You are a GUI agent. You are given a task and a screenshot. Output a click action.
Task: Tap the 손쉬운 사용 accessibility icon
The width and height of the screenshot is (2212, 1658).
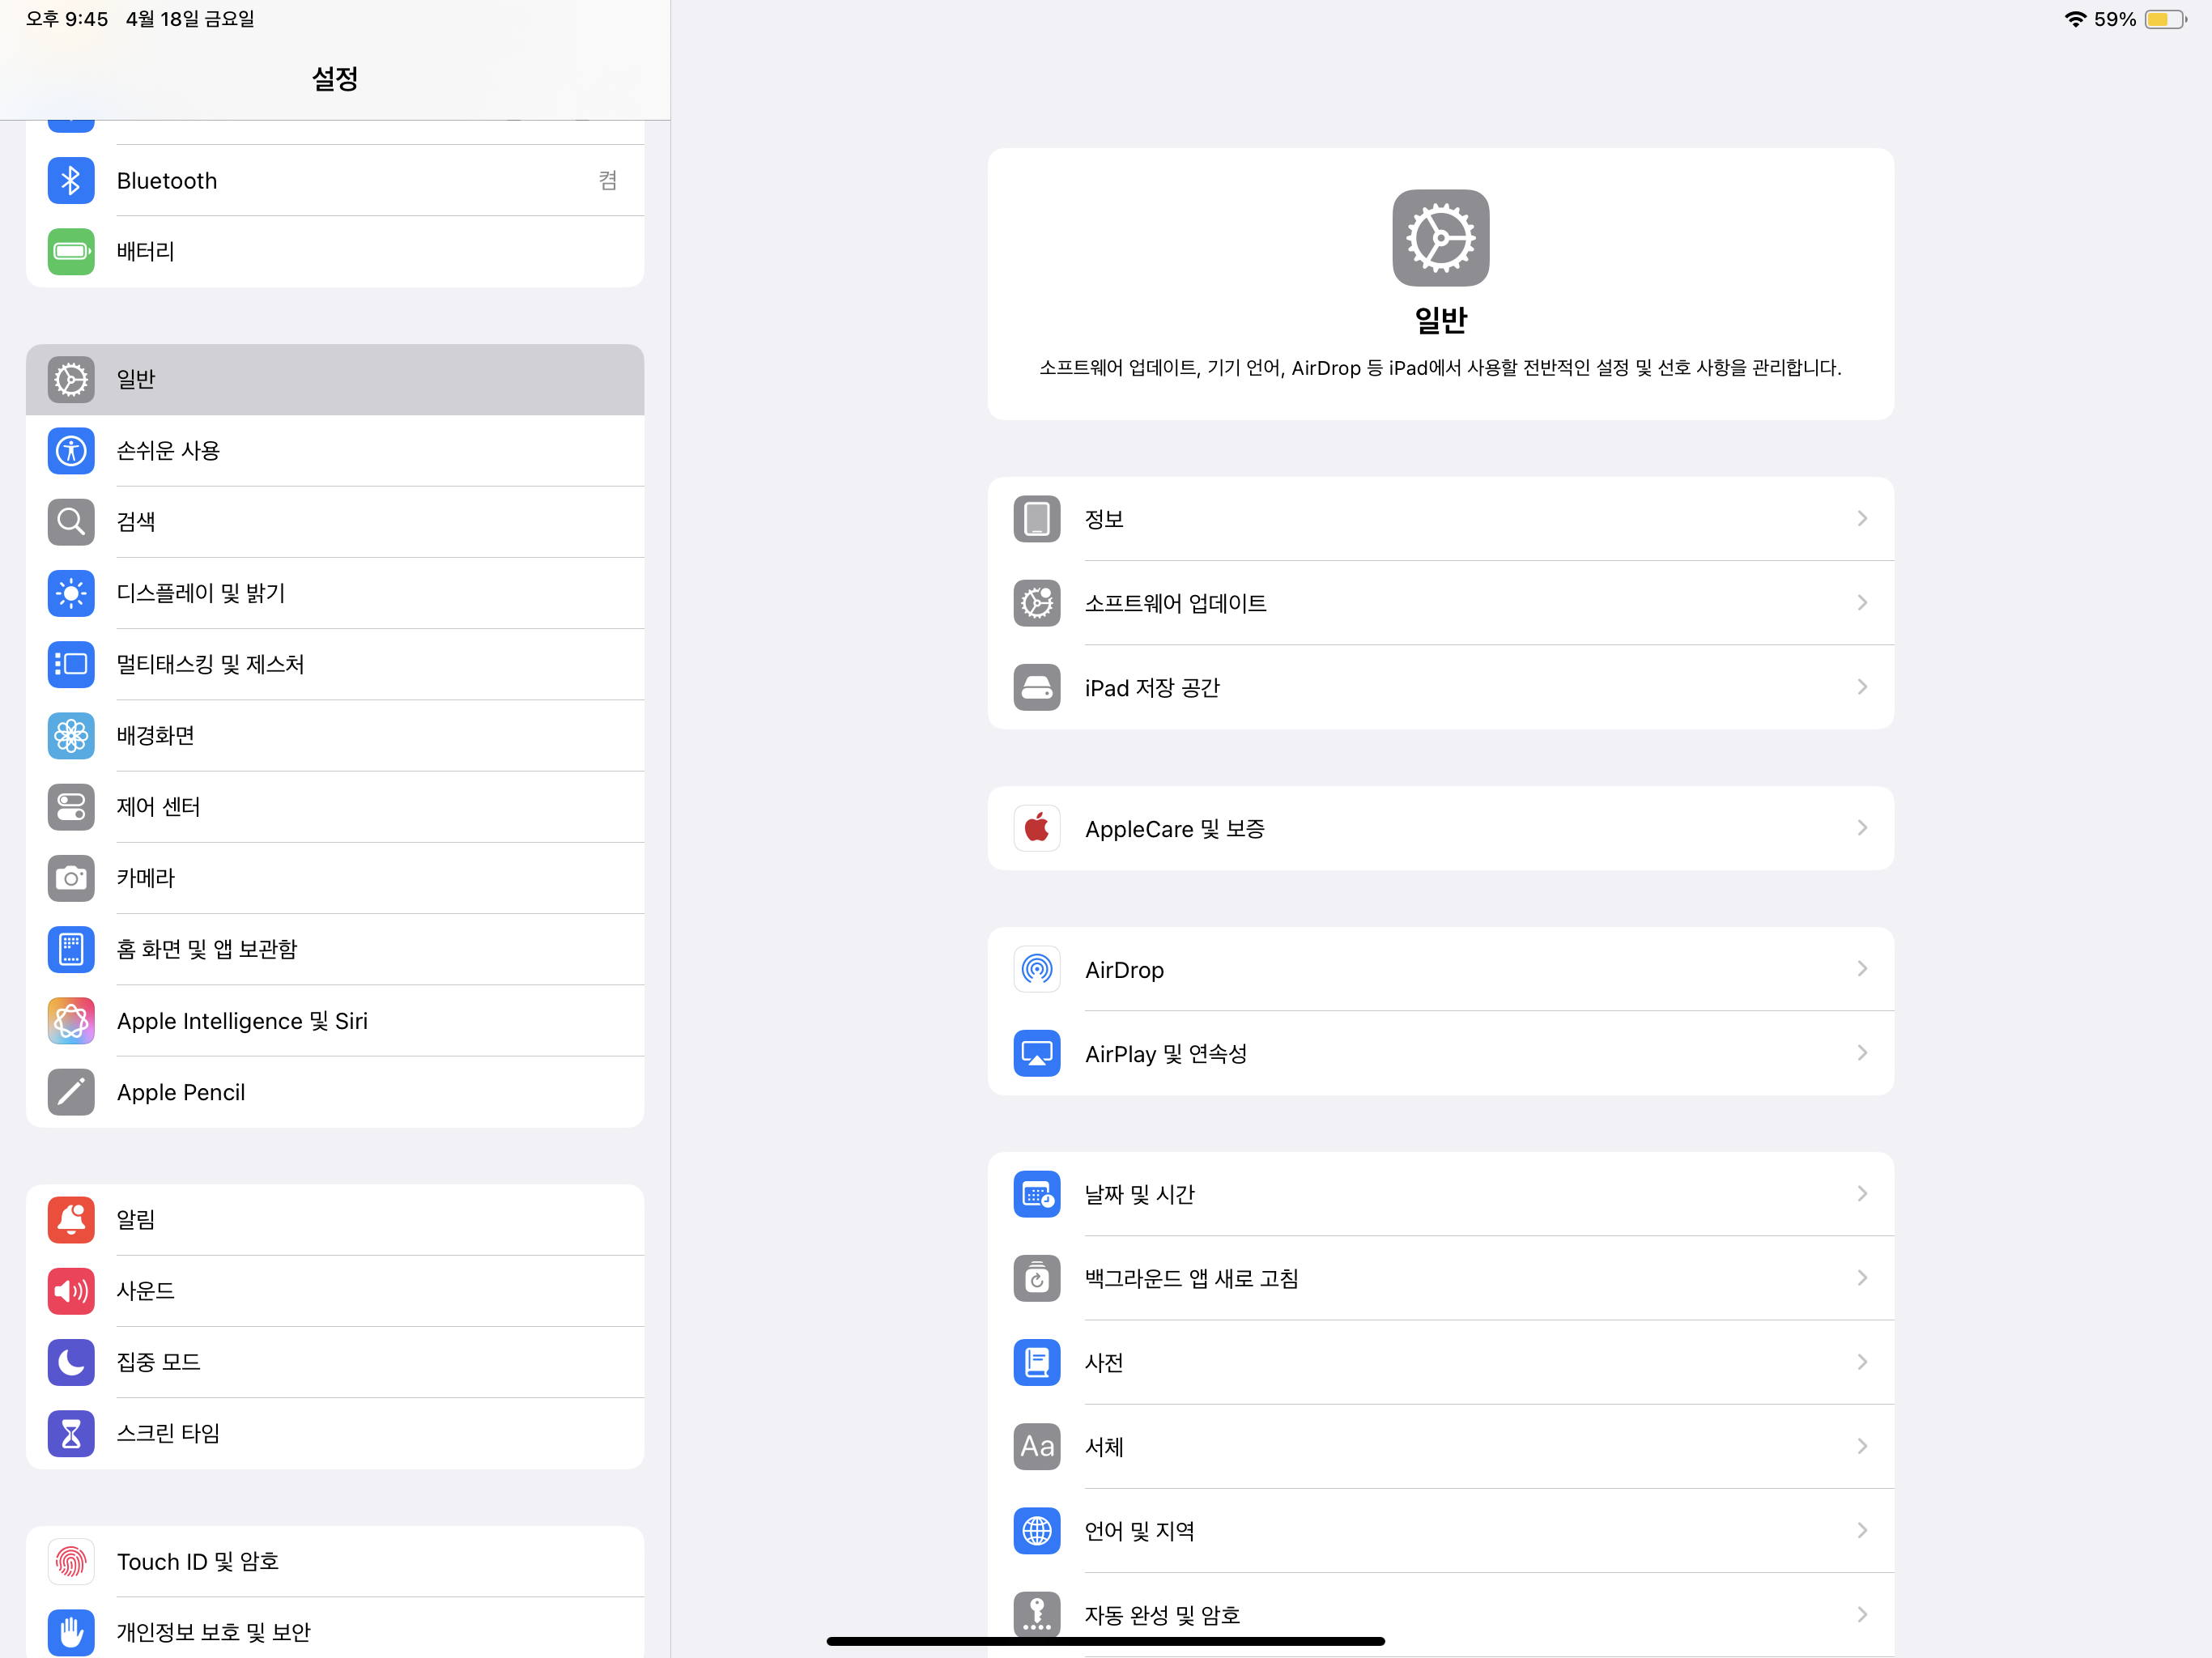[x=71, y=451]
